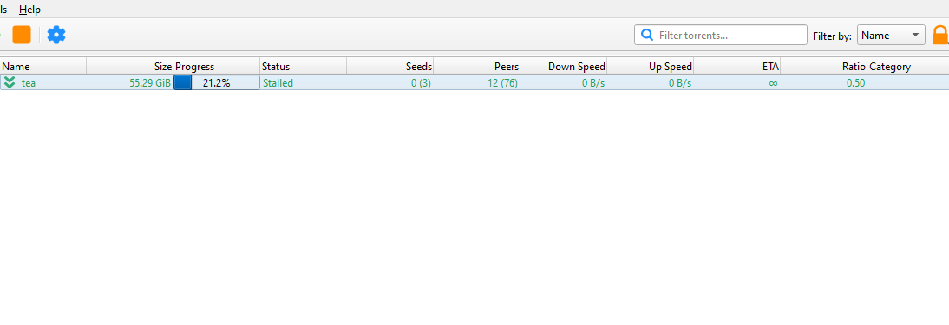Click the 0.50 ratio value
The image size is (949, 325).
(x=856, y=83)
